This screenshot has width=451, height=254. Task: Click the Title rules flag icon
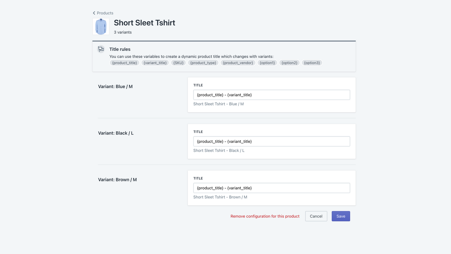coord(101,49)
